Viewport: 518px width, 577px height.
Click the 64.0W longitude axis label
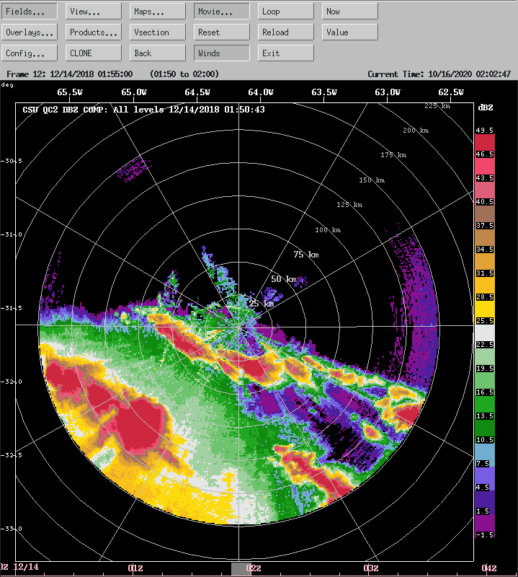[x=261, y=92]
